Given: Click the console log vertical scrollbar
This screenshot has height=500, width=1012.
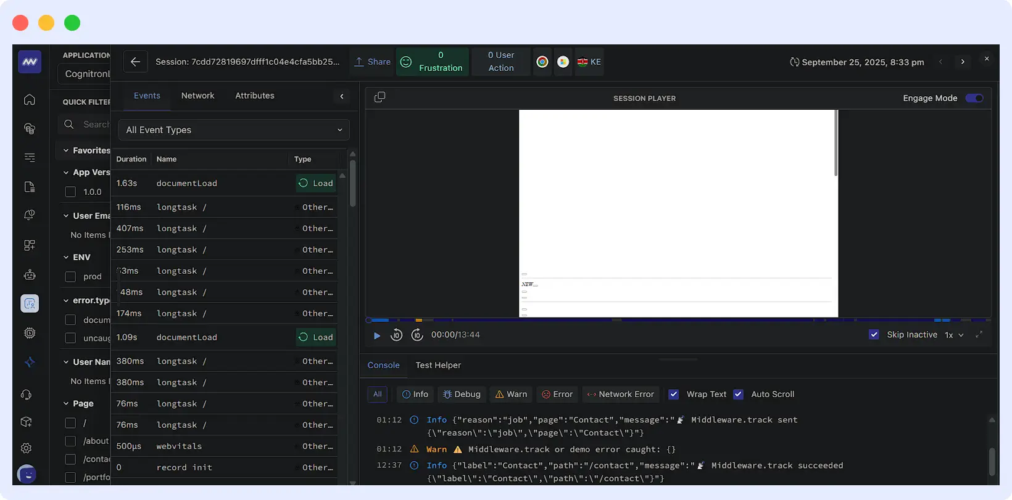Looking at the screenshot, I should pos(992,461).
